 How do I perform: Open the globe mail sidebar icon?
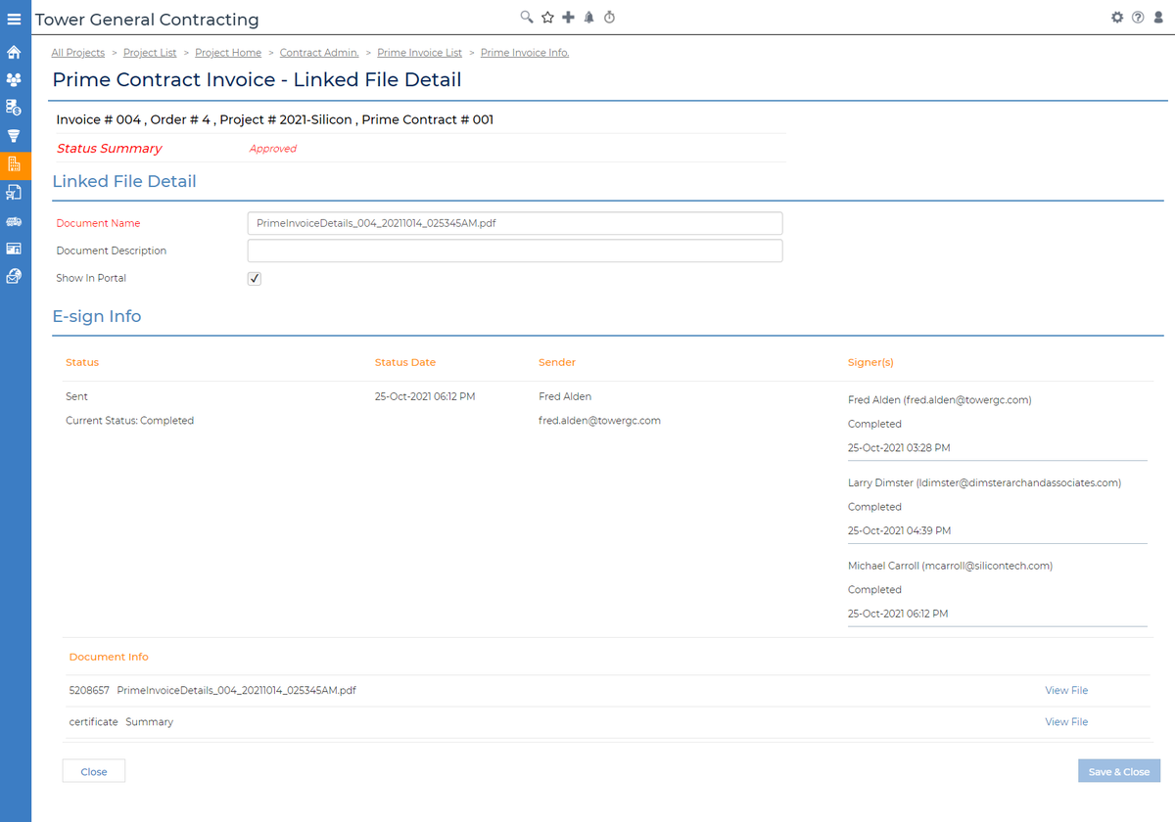tap(14, 277)
